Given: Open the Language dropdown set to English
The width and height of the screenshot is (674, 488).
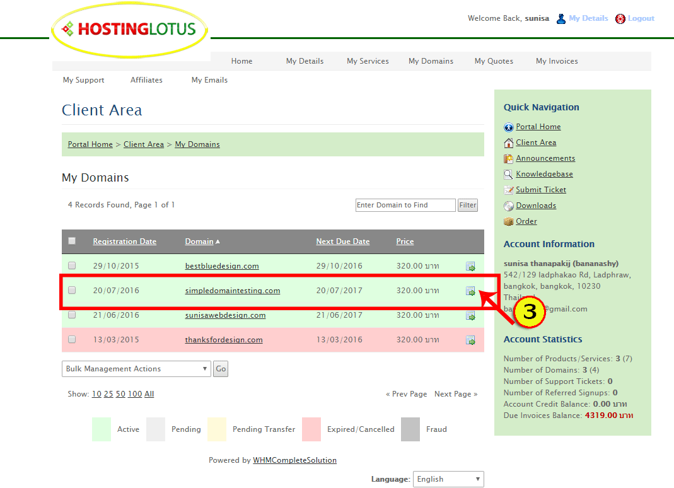Looking at the screenshot, I should pyautogui.click(x=448, y=479).
